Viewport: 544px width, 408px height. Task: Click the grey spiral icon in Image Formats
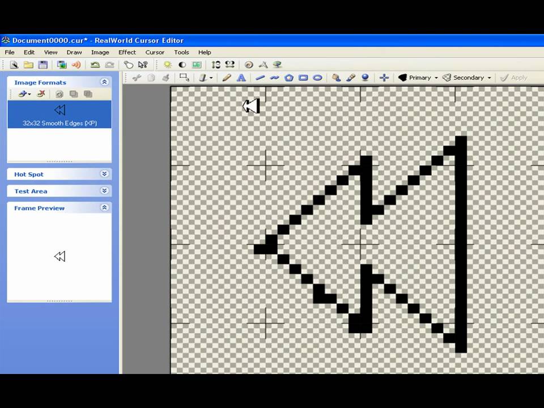click(59, 94)
